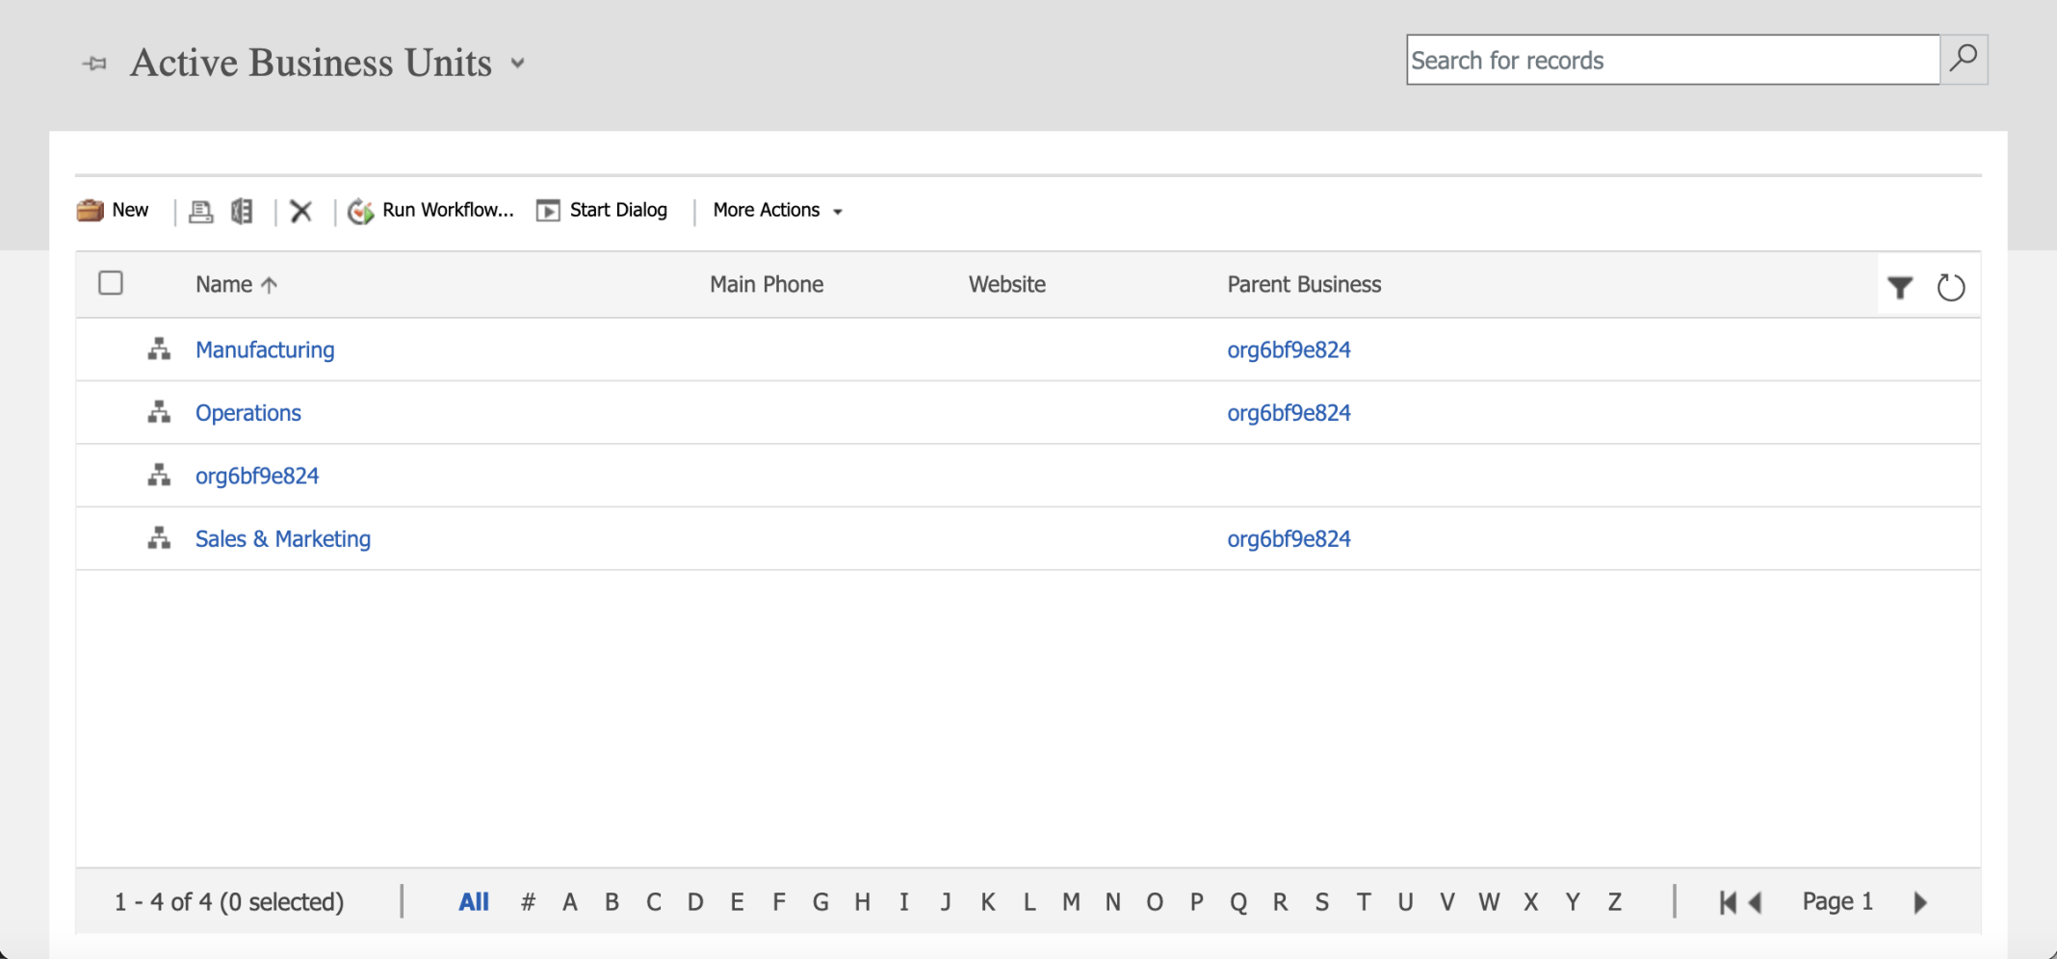The height and width of the screenshot is (959, 2057).
Task: Click the Export to Excel icon
Action: (242, 211)
